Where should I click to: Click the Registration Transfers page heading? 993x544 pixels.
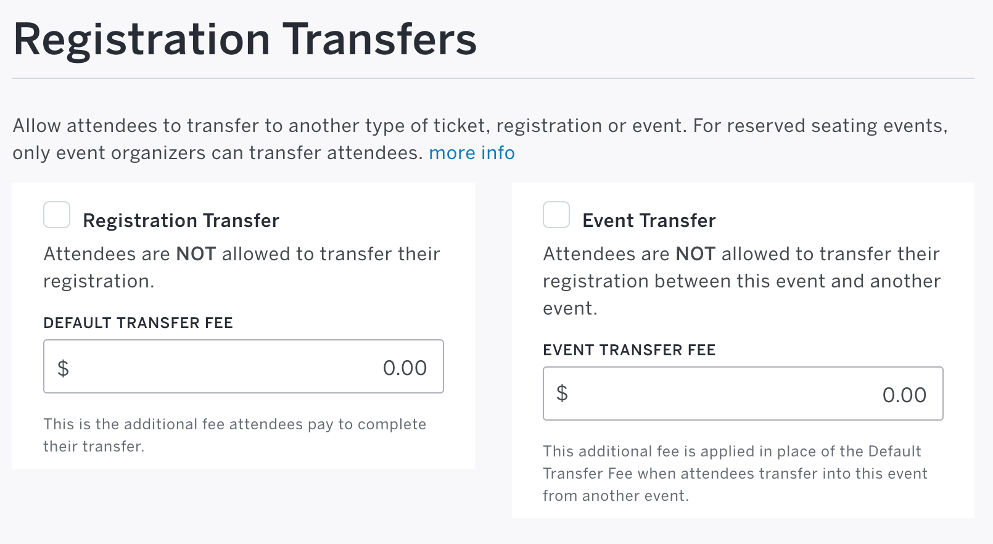[x=245, y=38]
